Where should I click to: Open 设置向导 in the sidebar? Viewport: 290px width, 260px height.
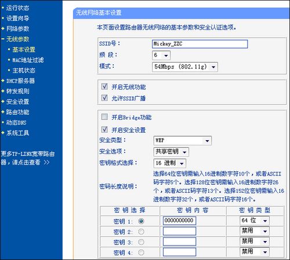(x=17, y=19)
